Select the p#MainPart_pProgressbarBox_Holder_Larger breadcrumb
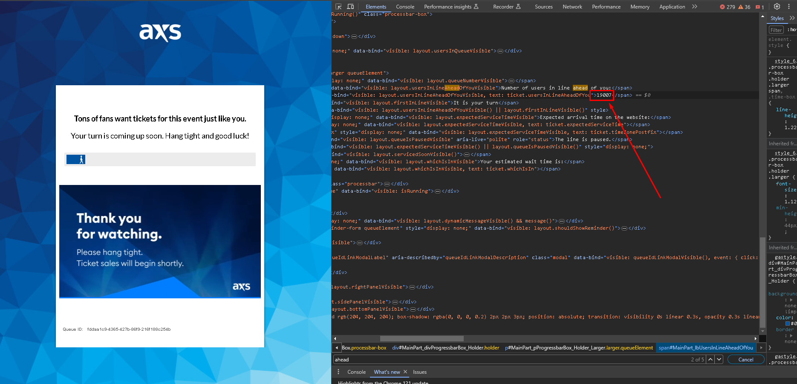Screen dimensions: 797x384 pos(579,348)
